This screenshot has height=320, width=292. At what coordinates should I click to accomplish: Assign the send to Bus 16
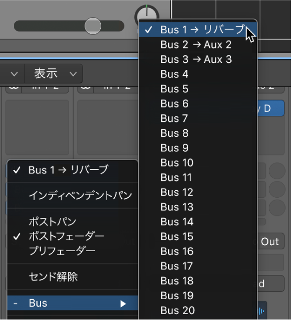198,252
